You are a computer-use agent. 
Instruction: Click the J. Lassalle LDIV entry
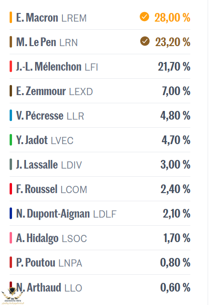click(x=49, y=165)
